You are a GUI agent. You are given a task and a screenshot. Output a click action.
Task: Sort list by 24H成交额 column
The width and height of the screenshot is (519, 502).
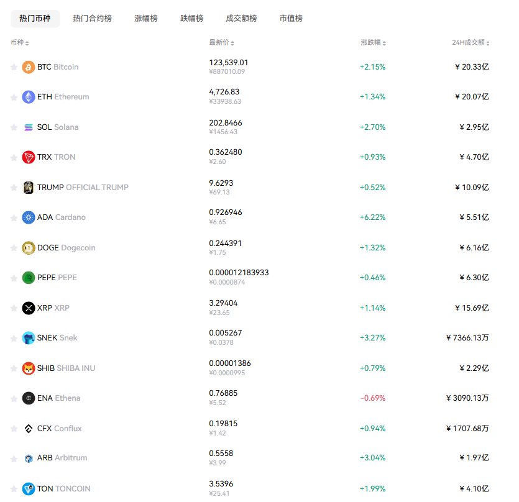[471, 43]
